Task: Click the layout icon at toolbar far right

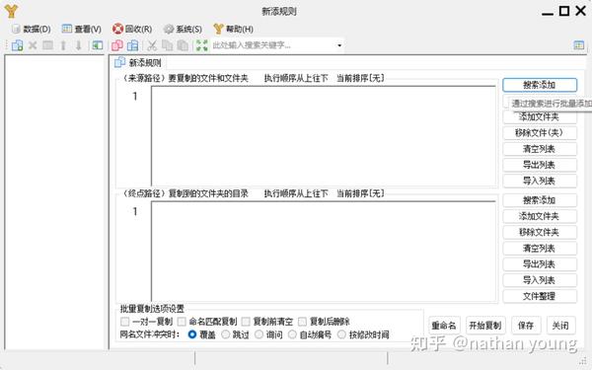Action: (x=579, y=45)
